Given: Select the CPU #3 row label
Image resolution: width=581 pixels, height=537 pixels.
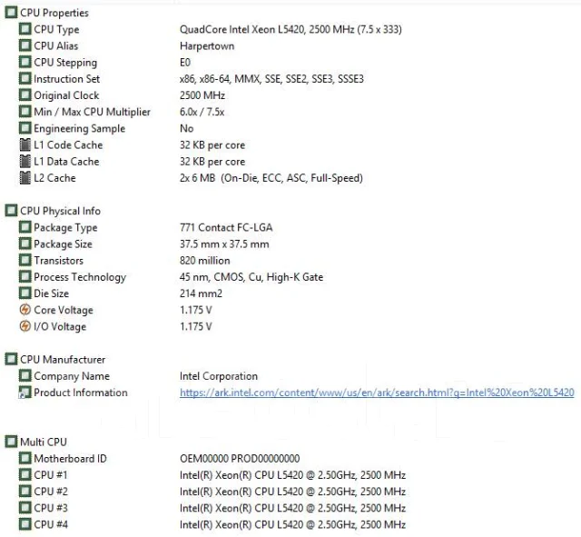Looking at the screenshot, I should [x=51, y=508].
